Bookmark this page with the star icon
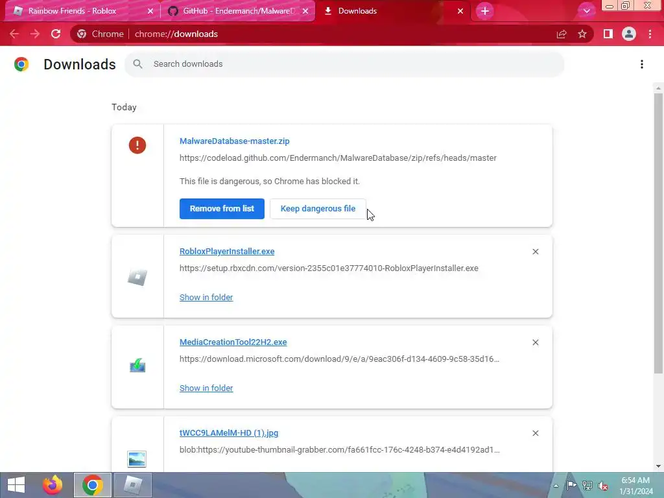 tap(582, 34)
